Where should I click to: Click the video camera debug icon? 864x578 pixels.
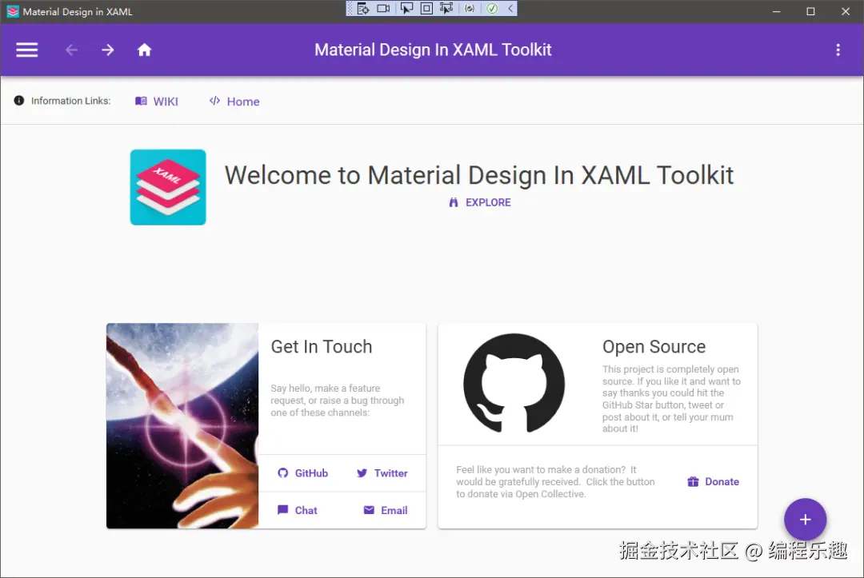(383, 8)
